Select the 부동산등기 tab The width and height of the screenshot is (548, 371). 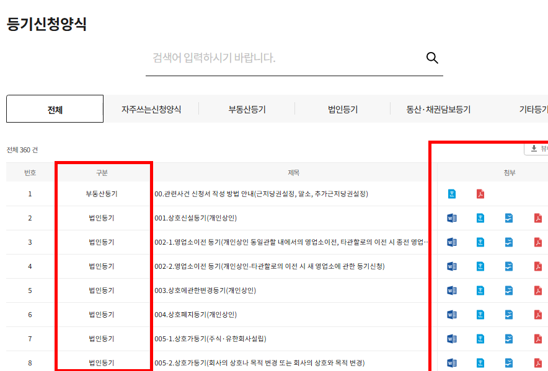coord(246,108)
